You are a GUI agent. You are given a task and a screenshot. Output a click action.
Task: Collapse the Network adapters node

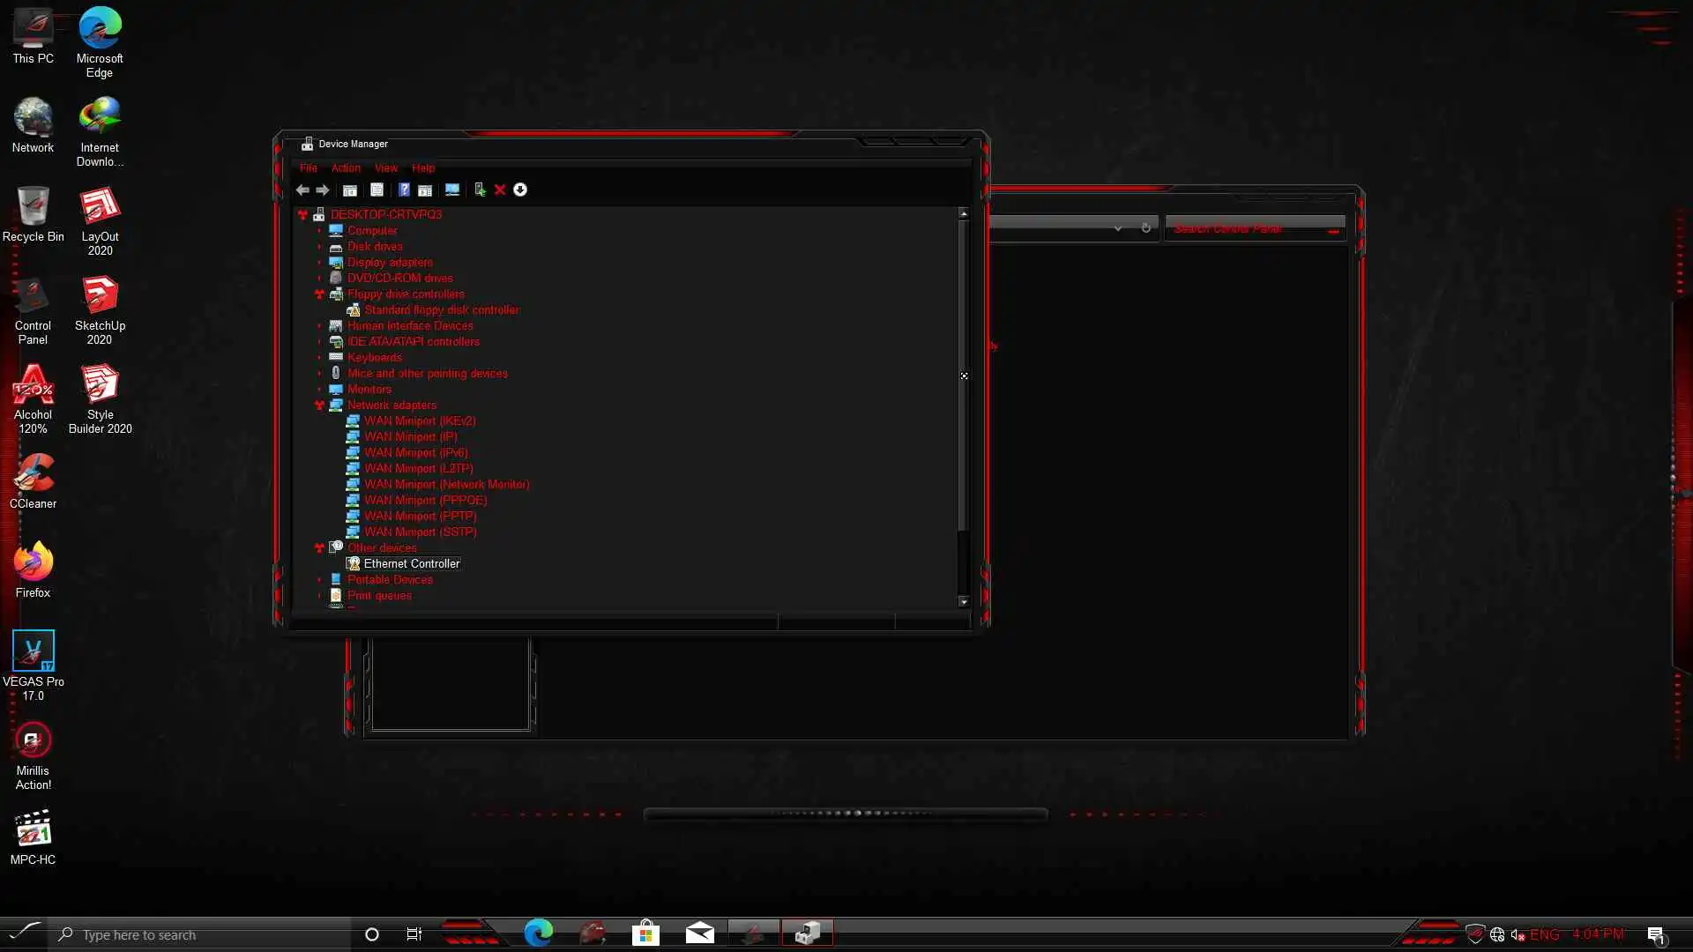[x=319, y=405]
